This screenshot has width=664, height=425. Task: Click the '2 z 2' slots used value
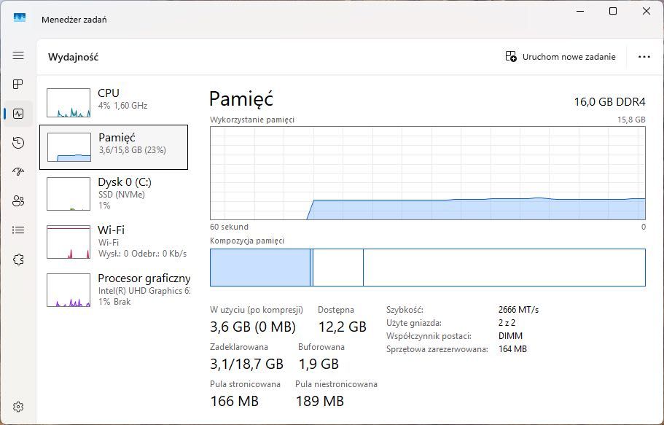pyautogui.click(x=507, y=323)
